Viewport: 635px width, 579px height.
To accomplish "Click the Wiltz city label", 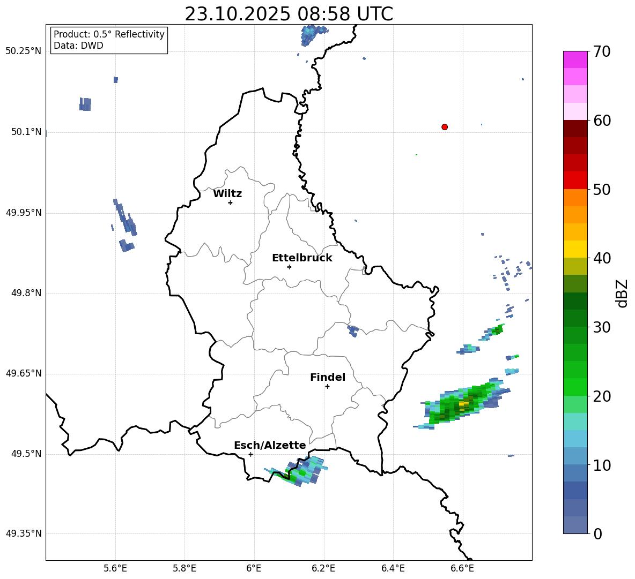I will (x=227, y=194).
